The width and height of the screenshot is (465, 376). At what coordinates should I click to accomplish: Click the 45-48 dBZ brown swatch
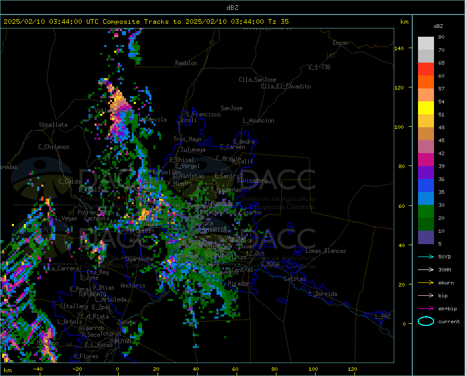(426, 134)
